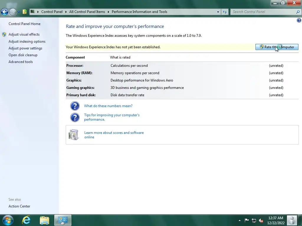
Task: Refresh the page with the refresh icon
Action: pos(224,12)
